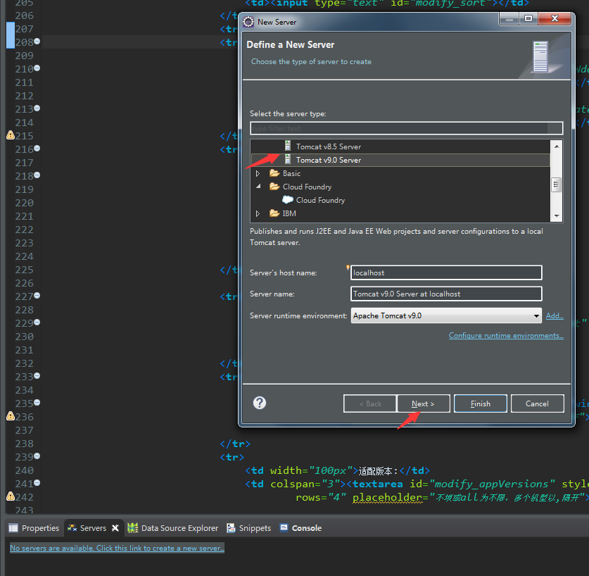Click the Add... runtime link

[555, 315]
